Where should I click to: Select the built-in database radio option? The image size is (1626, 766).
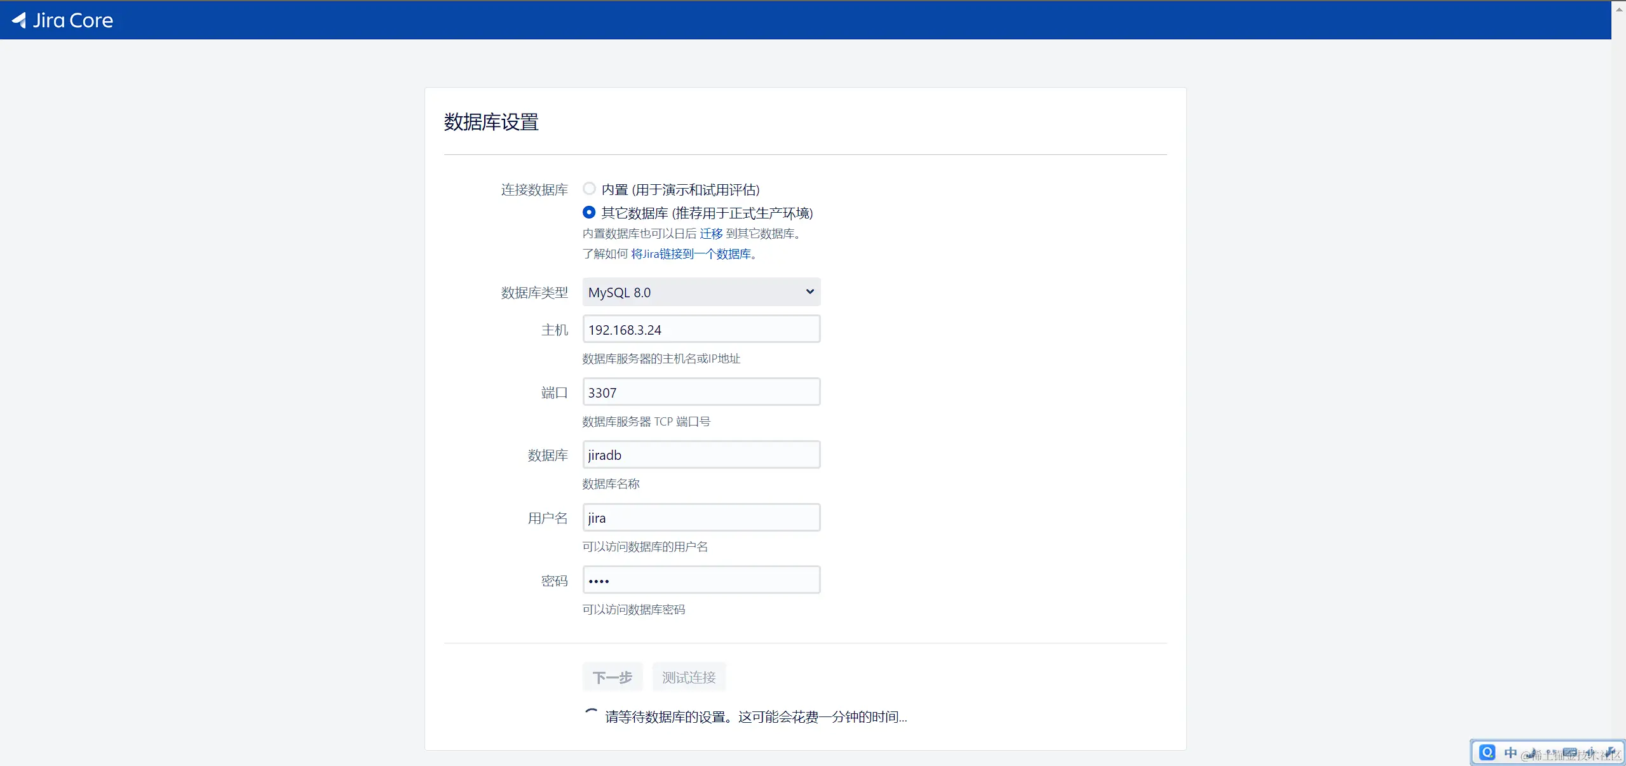tap(589, 189)
